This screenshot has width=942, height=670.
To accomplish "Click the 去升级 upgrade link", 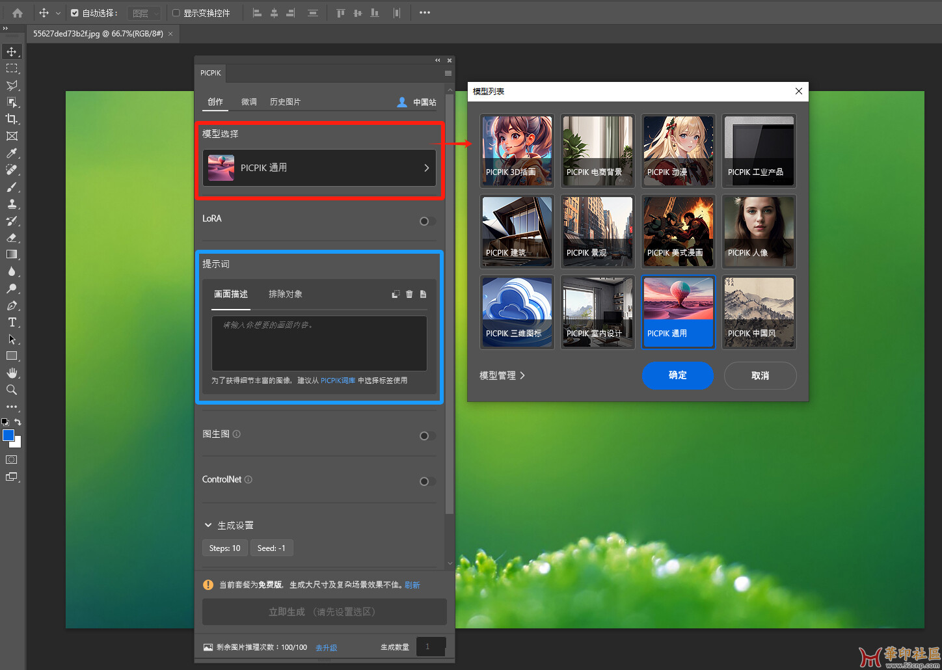I will 327,648.
